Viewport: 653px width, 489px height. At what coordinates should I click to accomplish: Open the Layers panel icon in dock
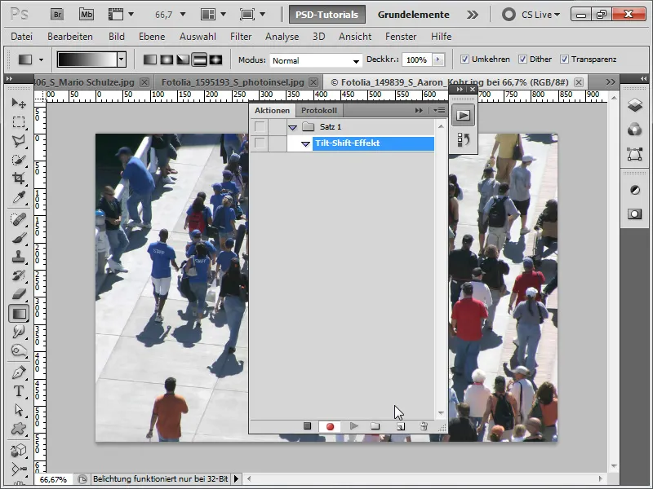(x=635, y=104)
